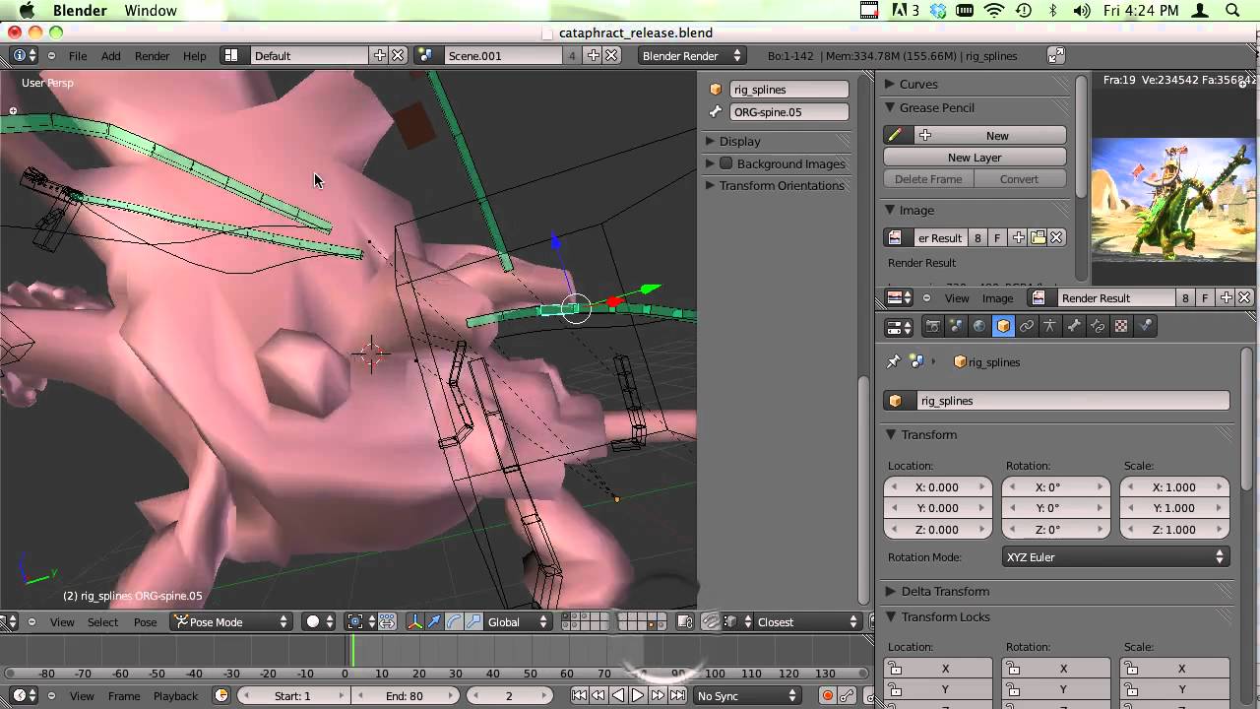Open the Global orientation dropdown
1260x709 pixels.
pyautogui.click(x=518, y=621)
